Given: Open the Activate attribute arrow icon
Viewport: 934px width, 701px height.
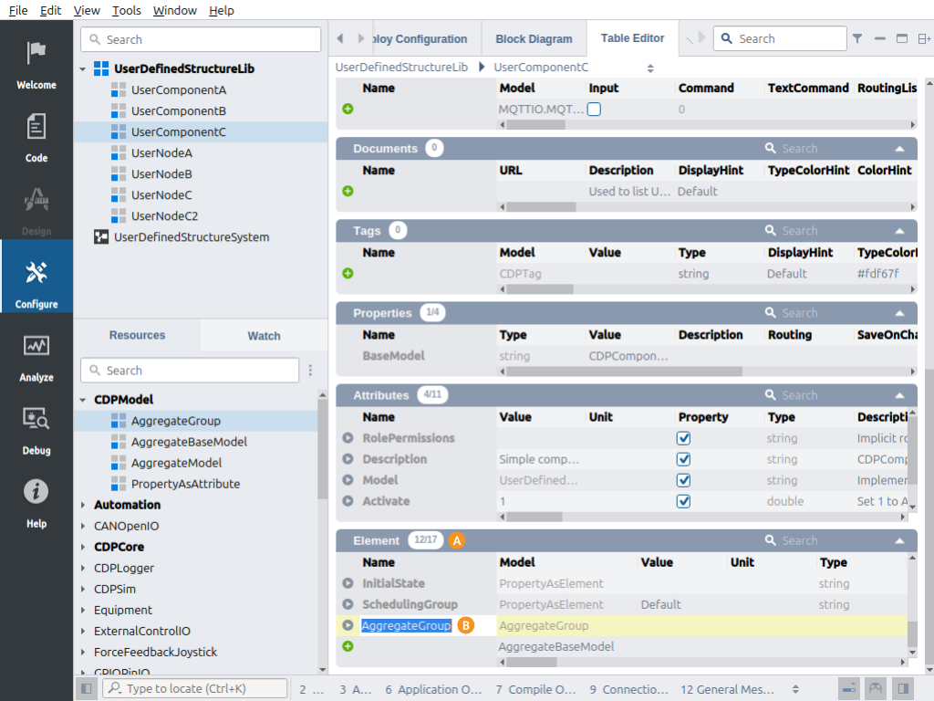Looking at the screenshot, I should pyautogui.click(x=348, y=501).
